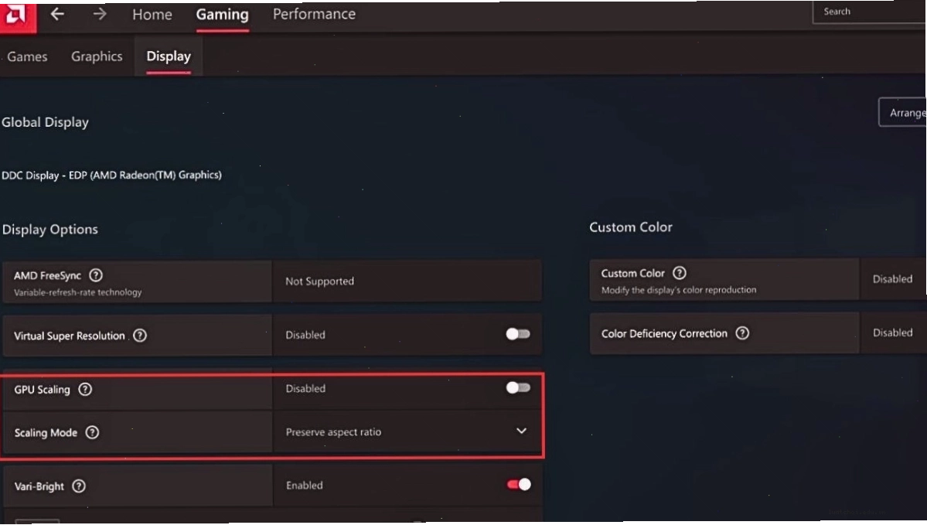
Task: Enable Virtual Super Resolution toggle
Action: 518,334
